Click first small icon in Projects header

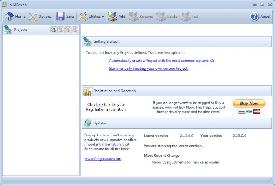tap(54, 30)
